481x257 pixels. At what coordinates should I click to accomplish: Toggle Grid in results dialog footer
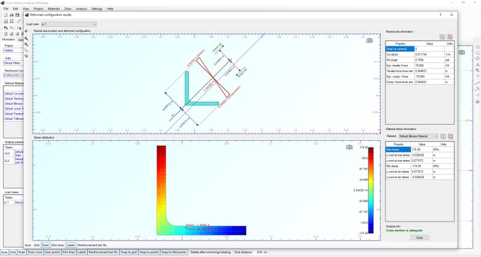point(37,246)
